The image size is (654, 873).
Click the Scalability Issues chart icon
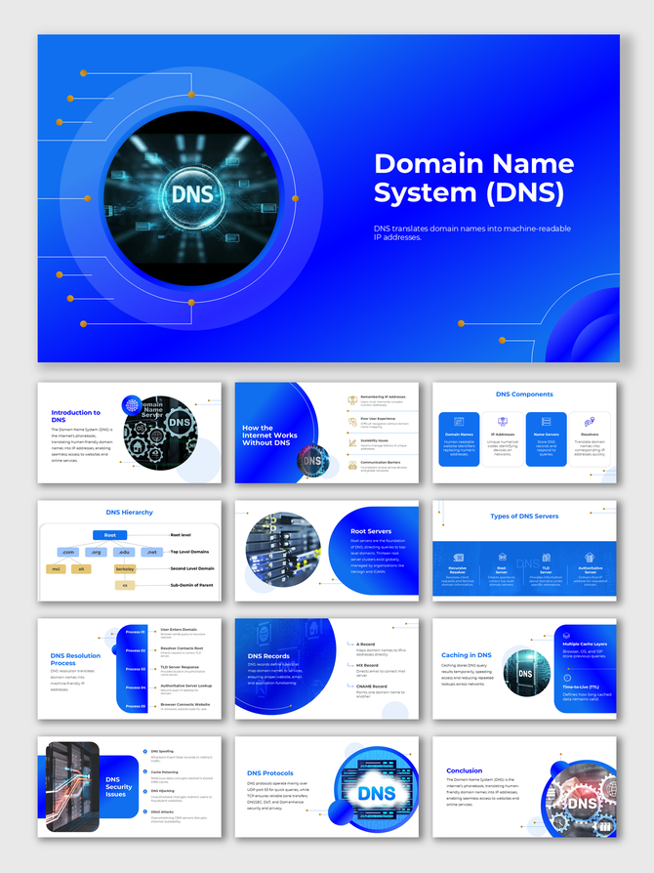(x=352, y=442)
